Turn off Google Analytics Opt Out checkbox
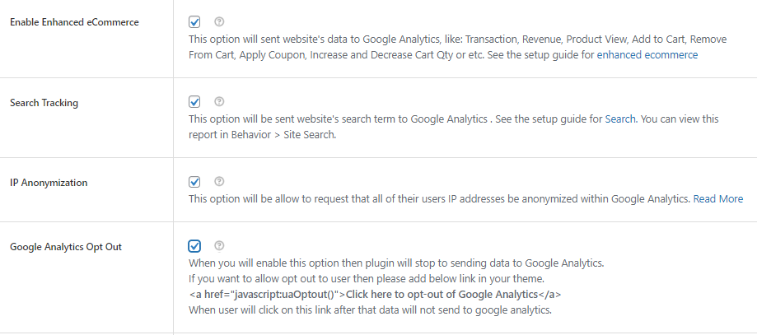The width and height of the screenshot is (757, 335). 194,245
